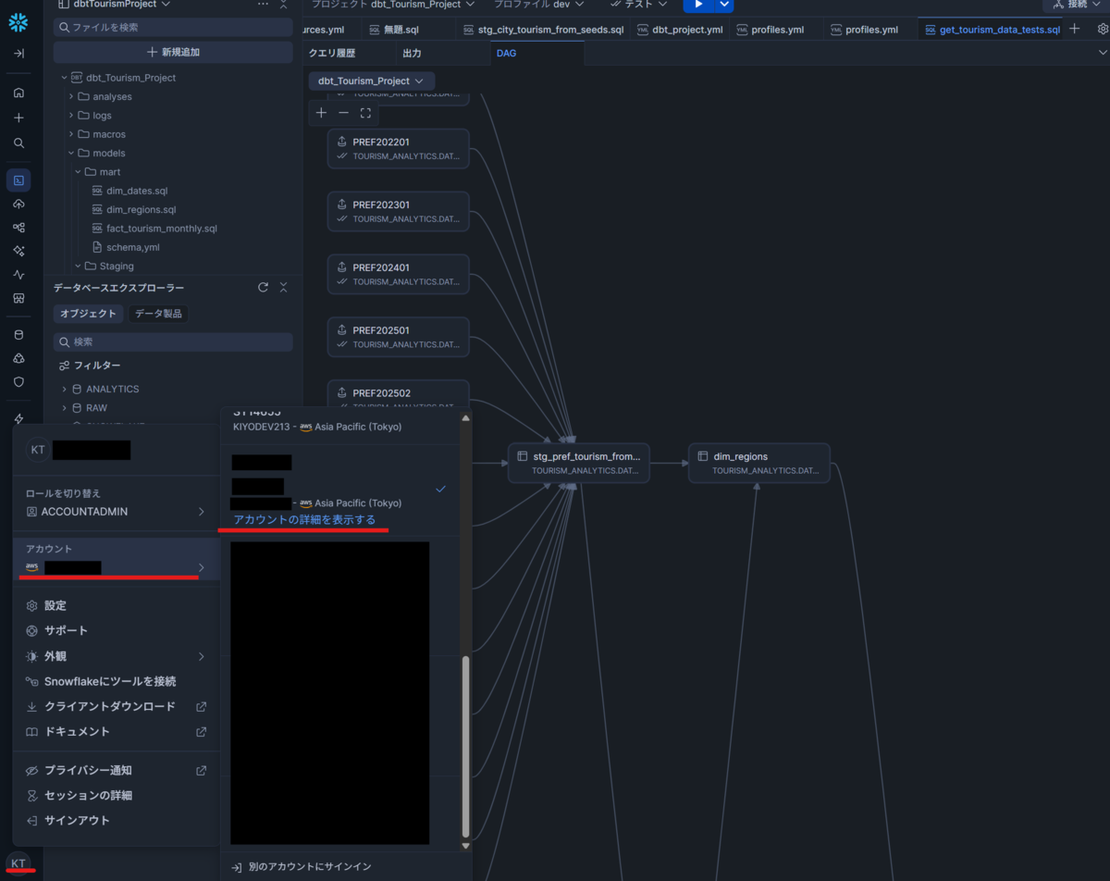
Task: Open the Home icon in the sidebar
Action: pyautogui.click(x=18, y=93)
